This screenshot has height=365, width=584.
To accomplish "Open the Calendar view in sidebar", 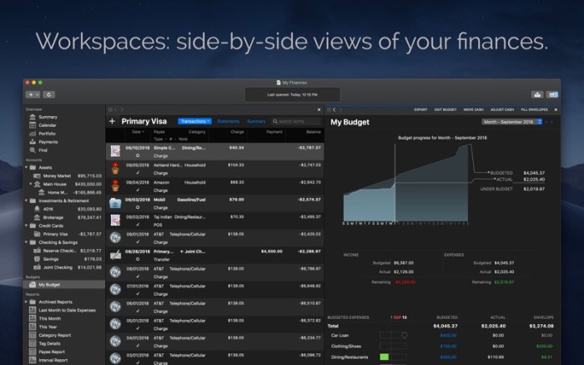I will 48,125.
